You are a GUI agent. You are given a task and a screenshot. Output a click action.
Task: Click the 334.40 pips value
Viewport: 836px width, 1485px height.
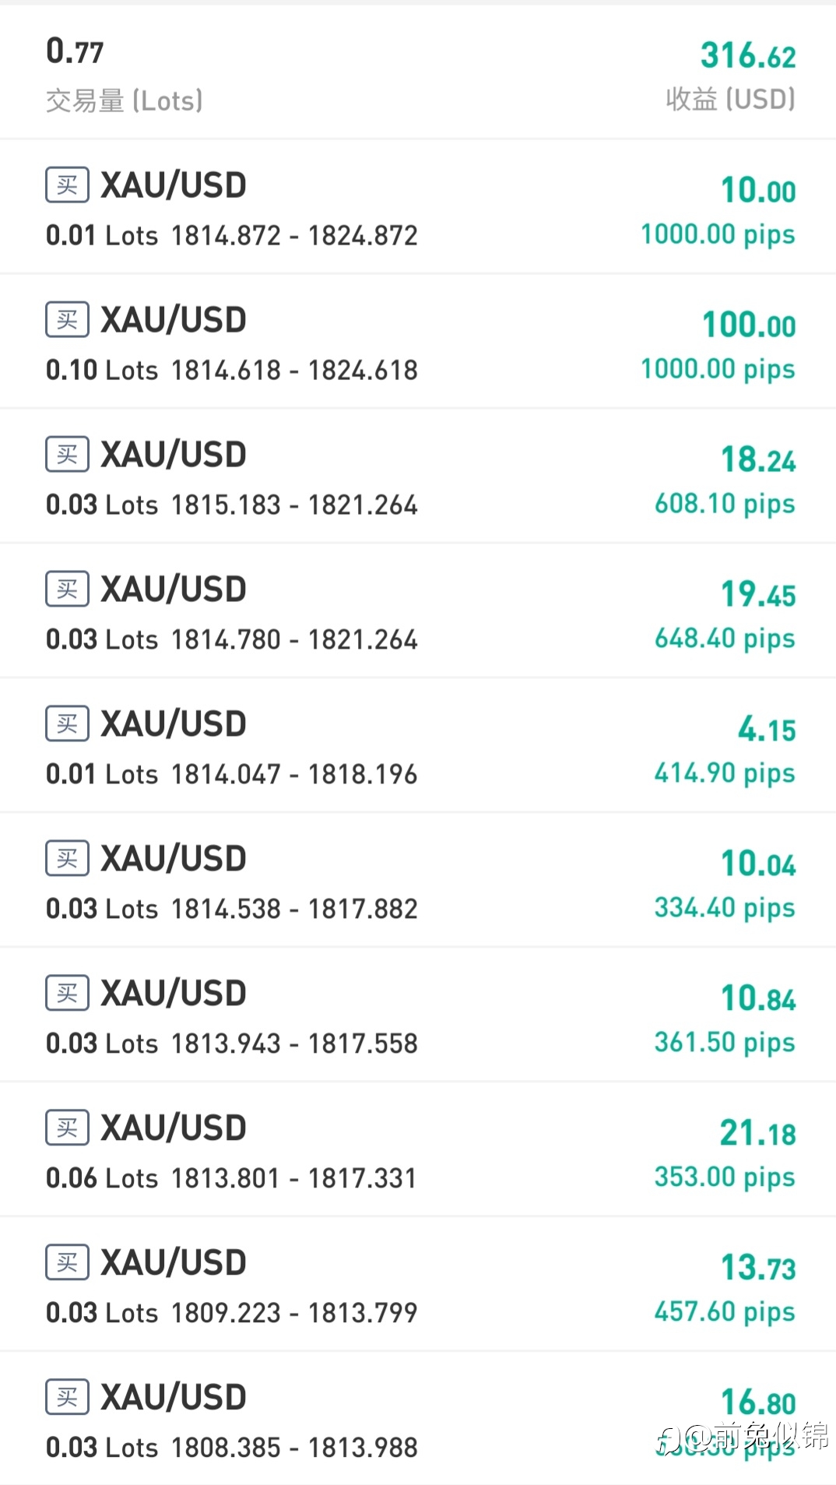click(724, 908)
